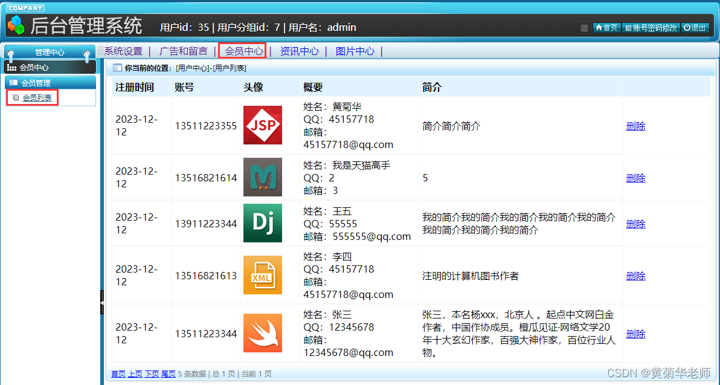Click the Swift bird avatar image
Viewport: 720px width, 385px height.
tap(263, 333)
